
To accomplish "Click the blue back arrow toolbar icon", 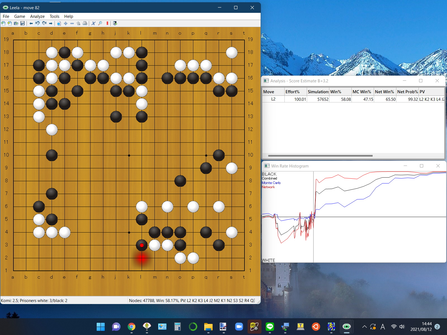I will (x=31, y=23).
